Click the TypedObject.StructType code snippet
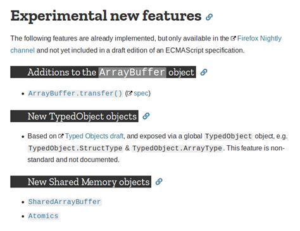Screen dimensions: 300x231 (75, 148)
